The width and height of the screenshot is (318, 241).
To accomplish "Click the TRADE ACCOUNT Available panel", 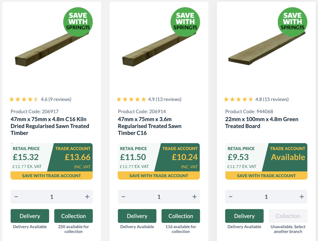I will point(287,157).
